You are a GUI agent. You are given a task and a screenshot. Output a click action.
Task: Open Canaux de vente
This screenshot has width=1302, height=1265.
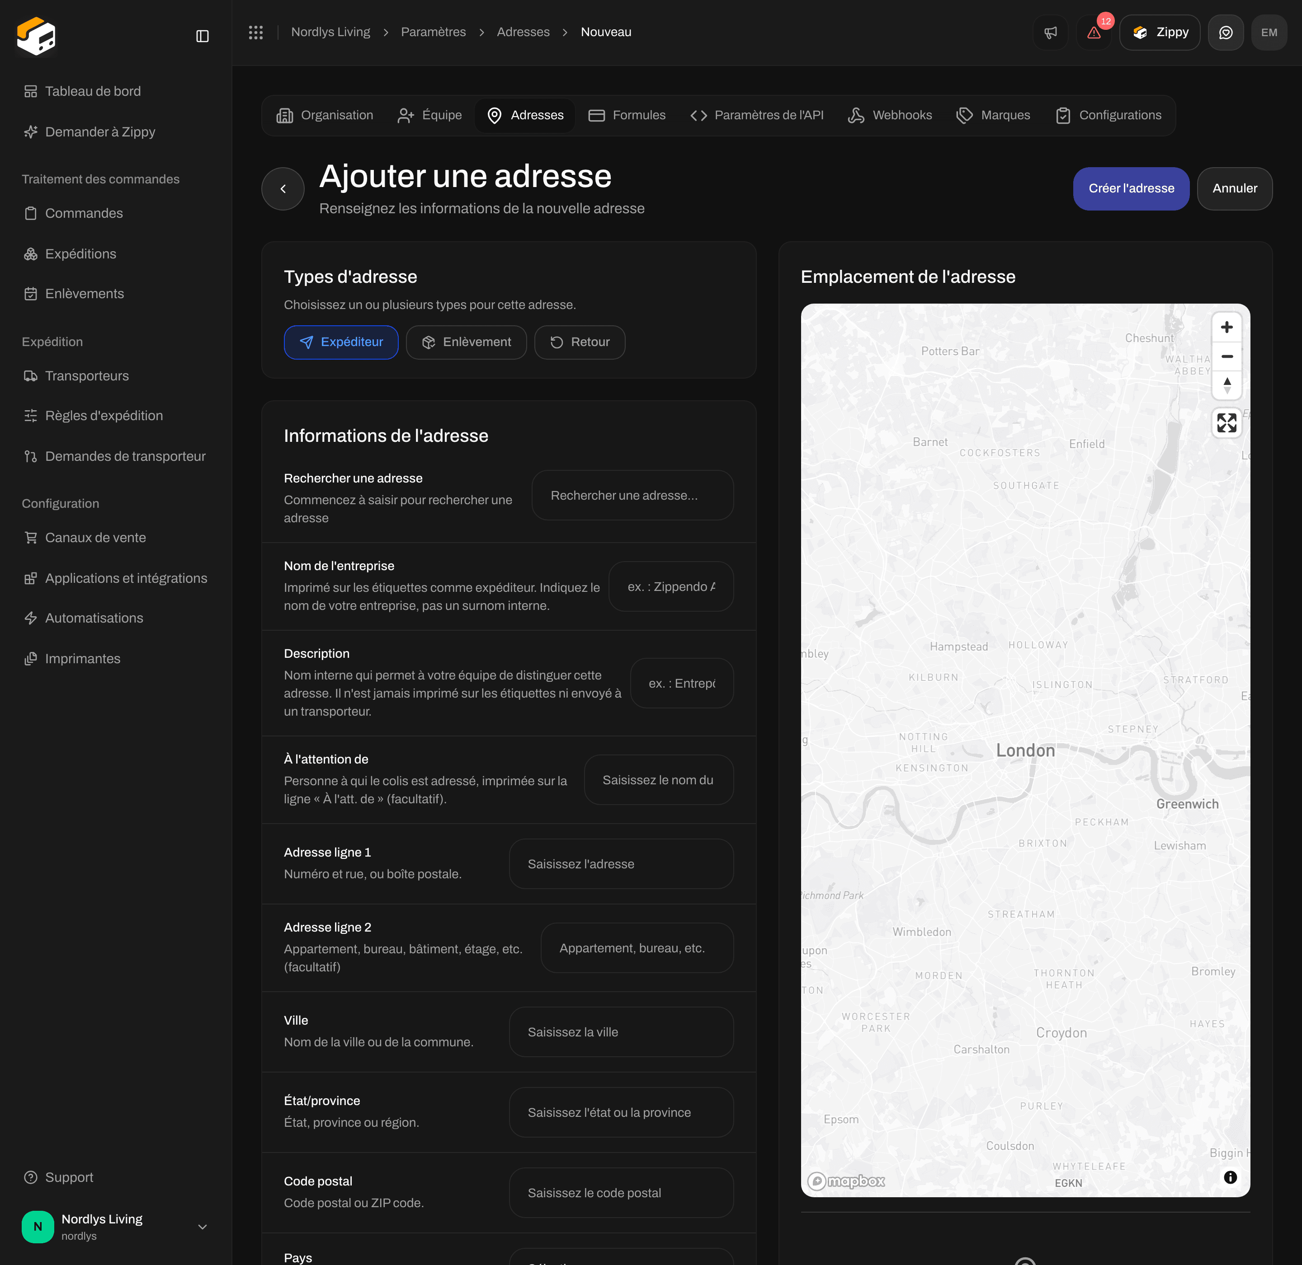click(x=116, y=538)
